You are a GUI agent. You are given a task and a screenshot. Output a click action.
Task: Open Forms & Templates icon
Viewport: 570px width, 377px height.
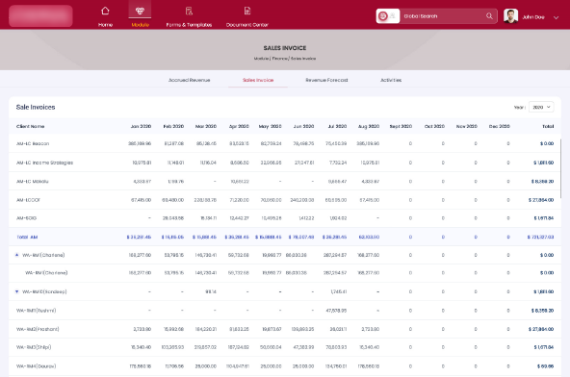tap(189, 11)
